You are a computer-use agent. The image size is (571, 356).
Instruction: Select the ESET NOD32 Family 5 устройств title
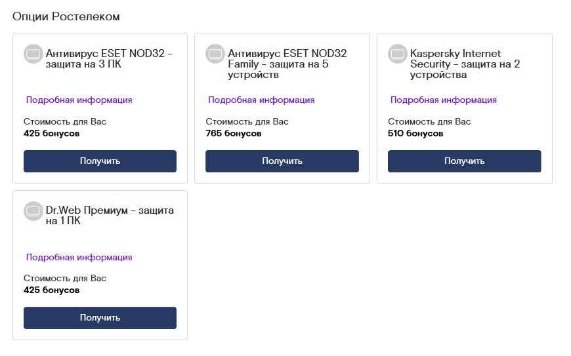coord(287,64)
